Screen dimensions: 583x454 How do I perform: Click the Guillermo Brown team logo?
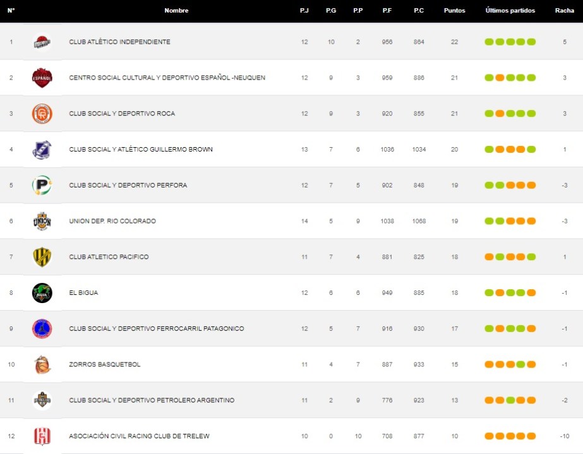click(x=42, y=150)
